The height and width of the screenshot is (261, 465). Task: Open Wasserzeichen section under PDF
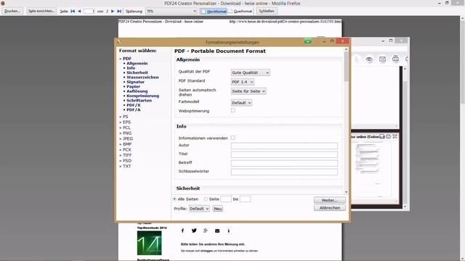point(142,78)
